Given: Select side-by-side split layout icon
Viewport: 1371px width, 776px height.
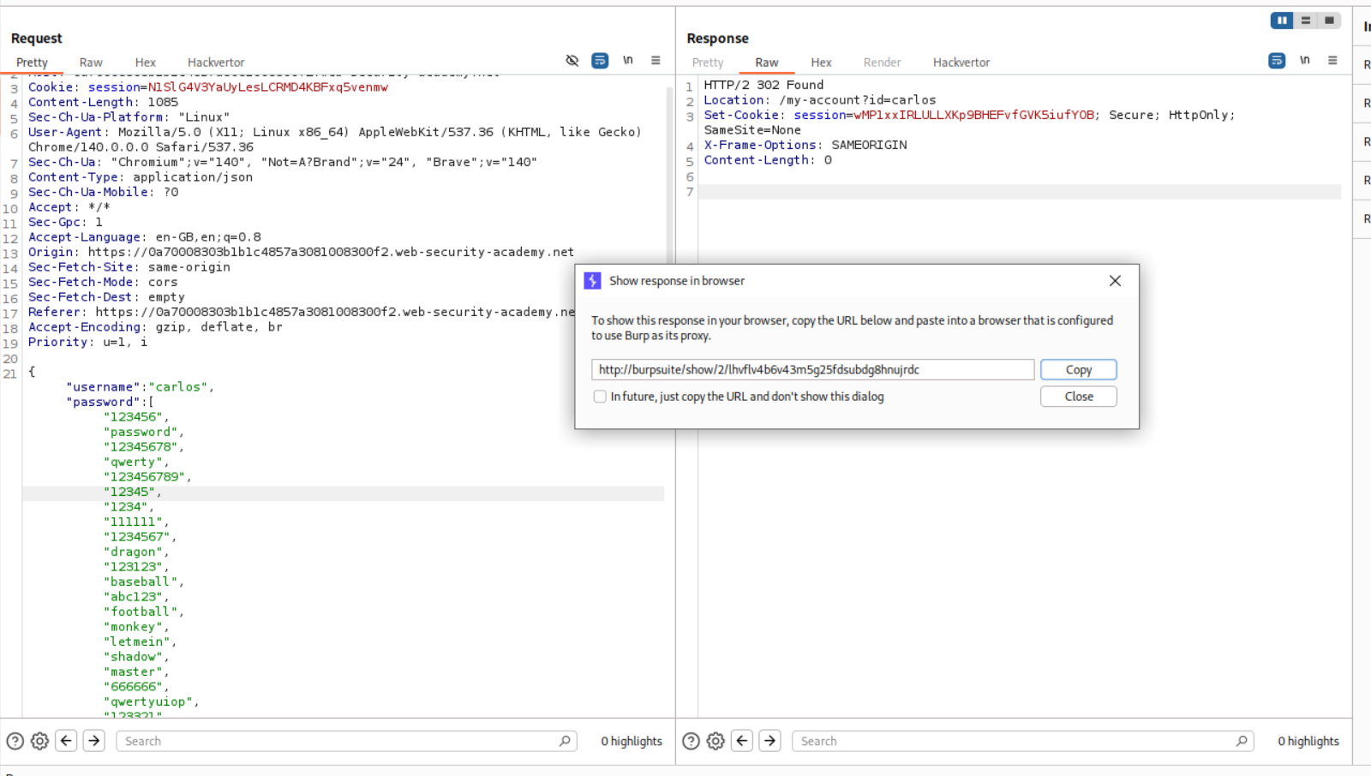Looking at the screenshot, I should 1282,21.
